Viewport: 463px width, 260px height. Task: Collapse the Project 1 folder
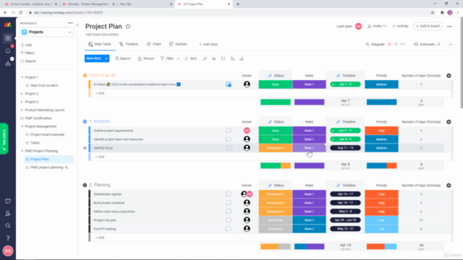(x=22, y=77)
